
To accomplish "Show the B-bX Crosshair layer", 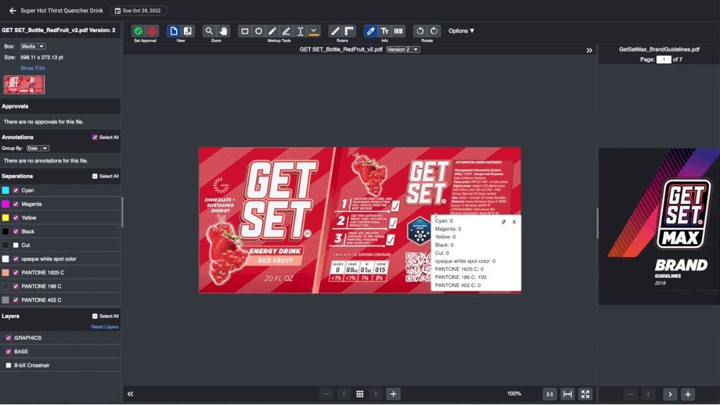I will [7, 364].
